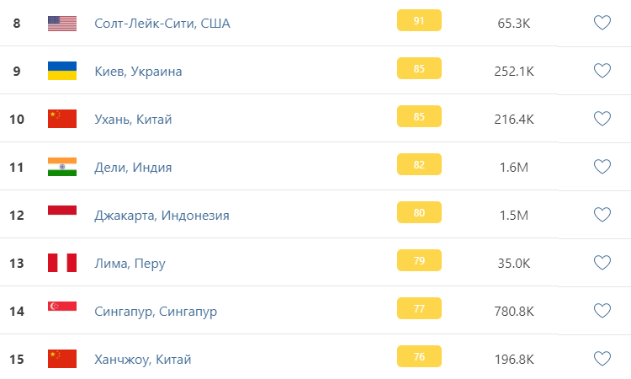Viewport: 631px width, 379px height.
Task: Select the Лима, Перу link
Action: [x=130, y=263]
